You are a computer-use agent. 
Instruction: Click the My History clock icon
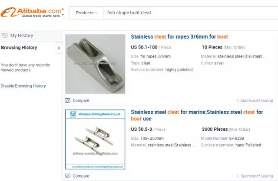tap(5, 36)
